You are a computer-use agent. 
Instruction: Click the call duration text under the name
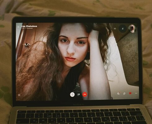point(23,28)
